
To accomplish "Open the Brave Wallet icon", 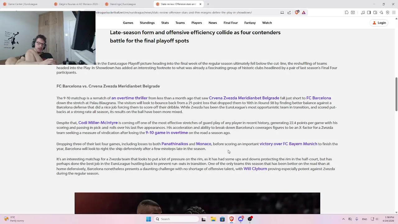I will click(375, 12).
